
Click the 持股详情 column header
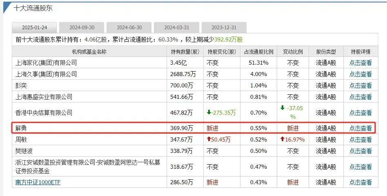(360, 52)
